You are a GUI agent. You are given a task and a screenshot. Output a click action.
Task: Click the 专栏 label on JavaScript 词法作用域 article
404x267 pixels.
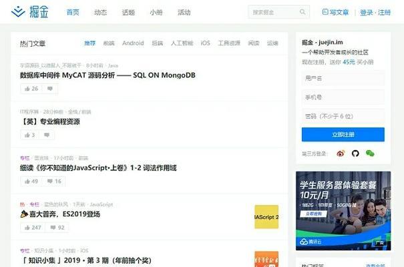coord(25,158)
